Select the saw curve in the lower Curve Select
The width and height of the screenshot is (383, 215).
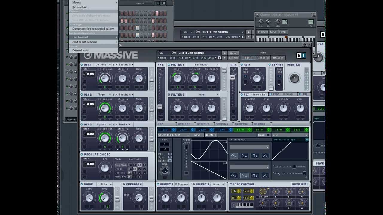pyautogui.click(x=244, y=176)
